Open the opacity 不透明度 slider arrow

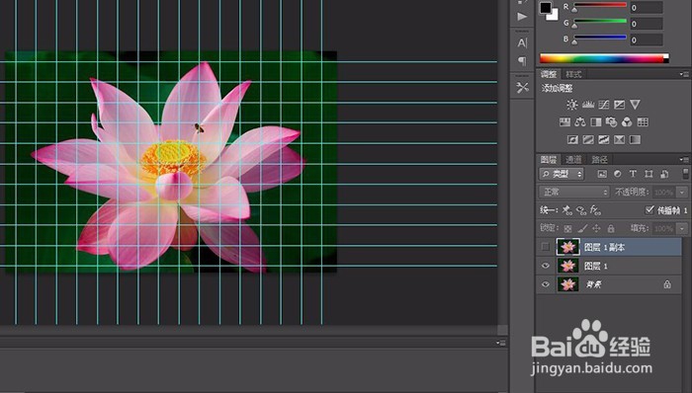pos(683,193)
